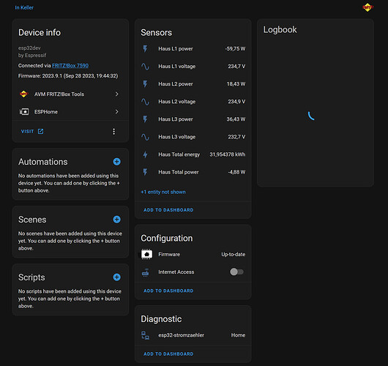
Task: Expand the AVM FRITZ!Box Tools chevron
Action: pos(117,94)
